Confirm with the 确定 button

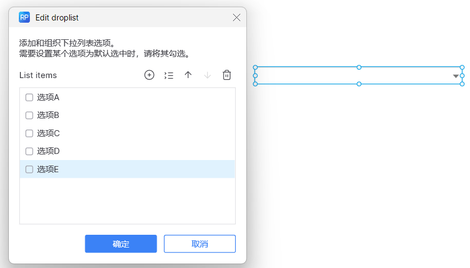[x=121, y=244]
